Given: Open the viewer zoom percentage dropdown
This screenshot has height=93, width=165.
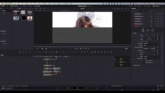Looking at the screenshot, I should [36, 9].
